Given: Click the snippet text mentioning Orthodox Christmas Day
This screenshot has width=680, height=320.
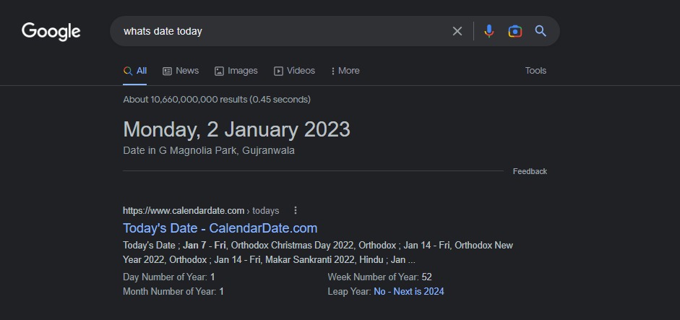Looking at the screenshot, I should (318, 252).
